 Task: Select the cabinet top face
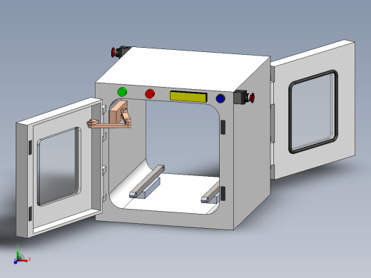(x=183, y=69)
